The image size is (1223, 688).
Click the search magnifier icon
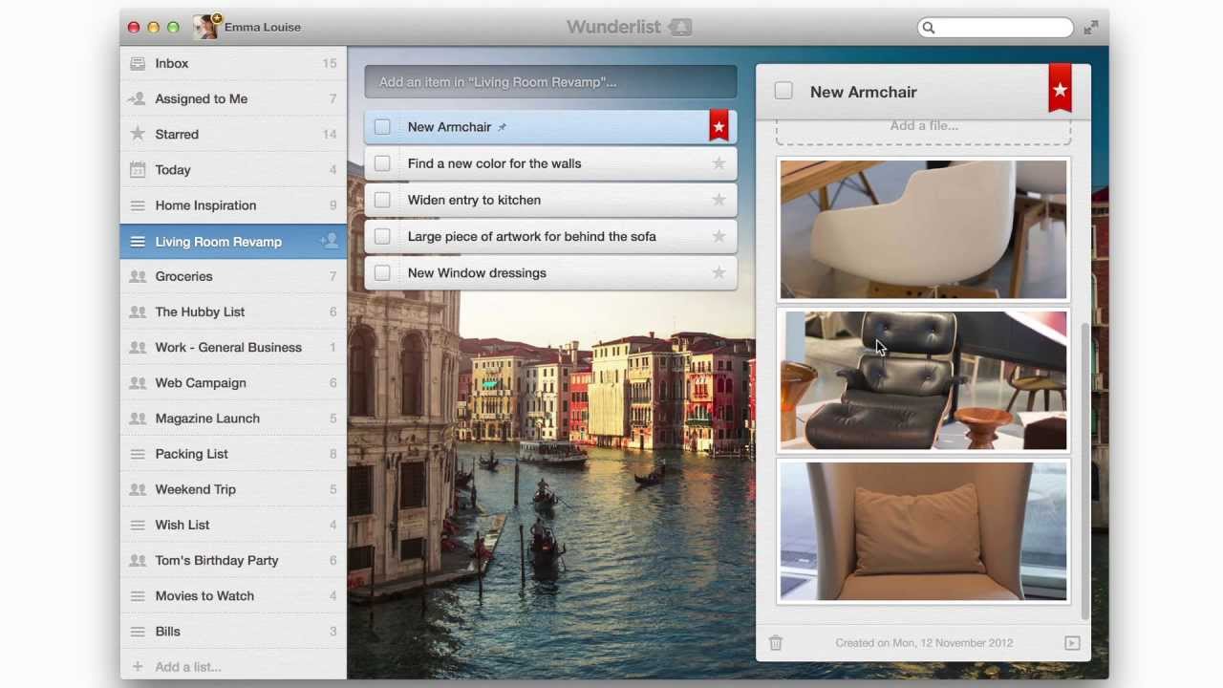coord(928,28)
